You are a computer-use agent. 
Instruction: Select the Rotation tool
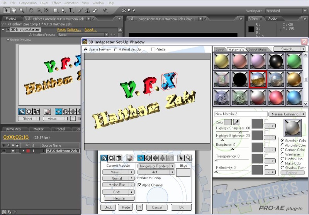(x=31, y=10)
